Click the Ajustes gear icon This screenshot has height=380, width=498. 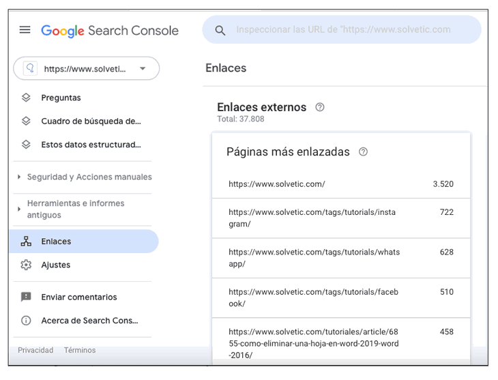(26, 265)
